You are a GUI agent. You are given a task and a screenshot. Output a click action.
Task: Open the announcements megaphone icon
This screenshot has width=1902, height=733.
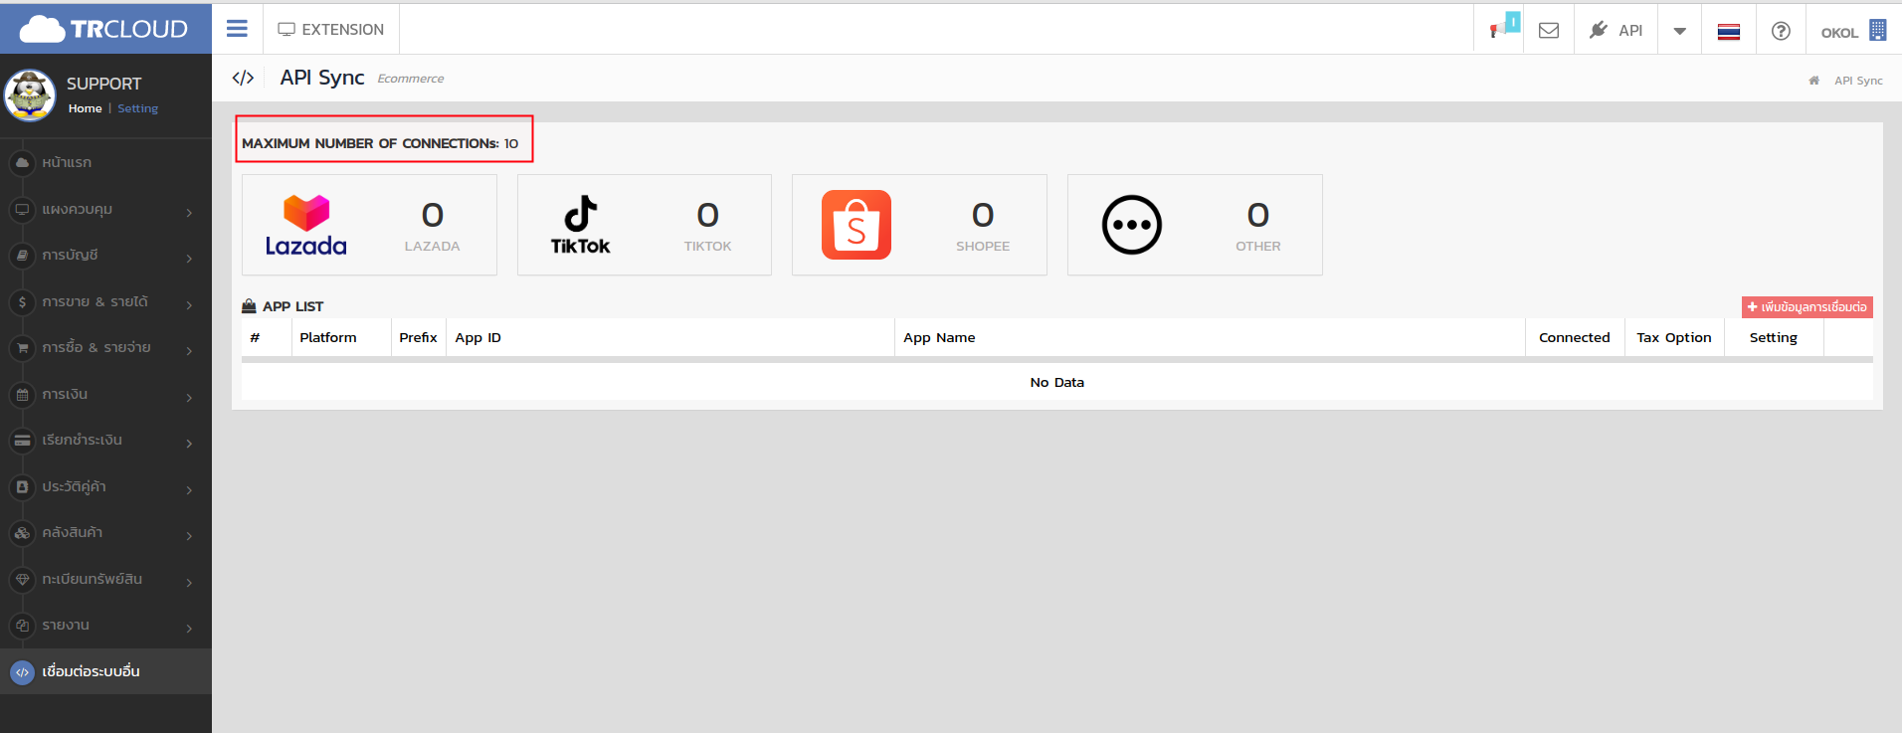1499,30
